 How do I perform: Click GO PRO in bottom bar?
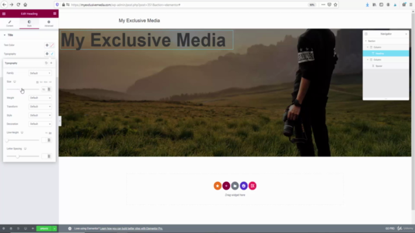390,228
